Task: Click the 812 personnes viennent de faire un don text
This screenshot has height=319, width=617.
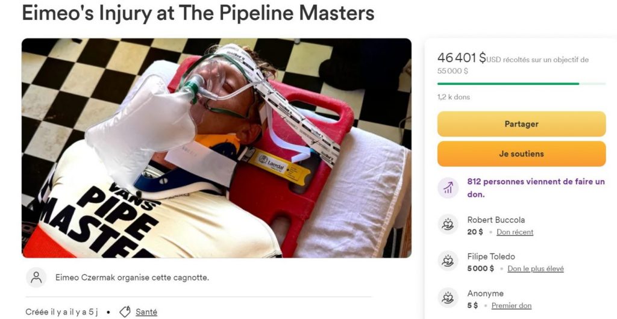Action: (536, 188)
